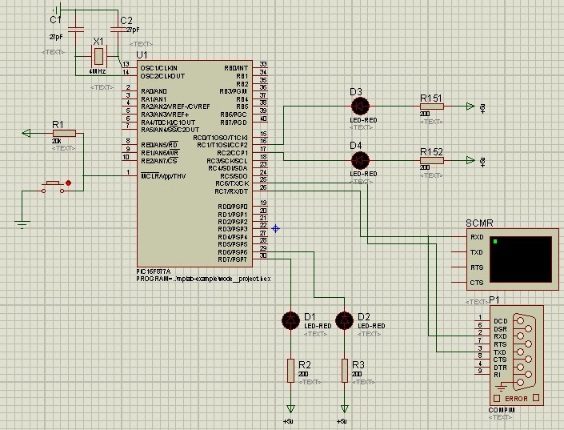This screenshot has width=564, height=430.
Task: Click the RXD pin of the SCMR terminal
Action: (x=477, y=237)
